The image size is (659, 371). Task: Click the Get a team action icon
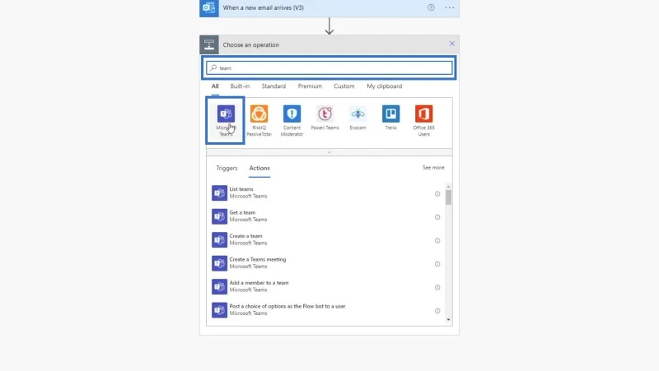tap(219, 216)
